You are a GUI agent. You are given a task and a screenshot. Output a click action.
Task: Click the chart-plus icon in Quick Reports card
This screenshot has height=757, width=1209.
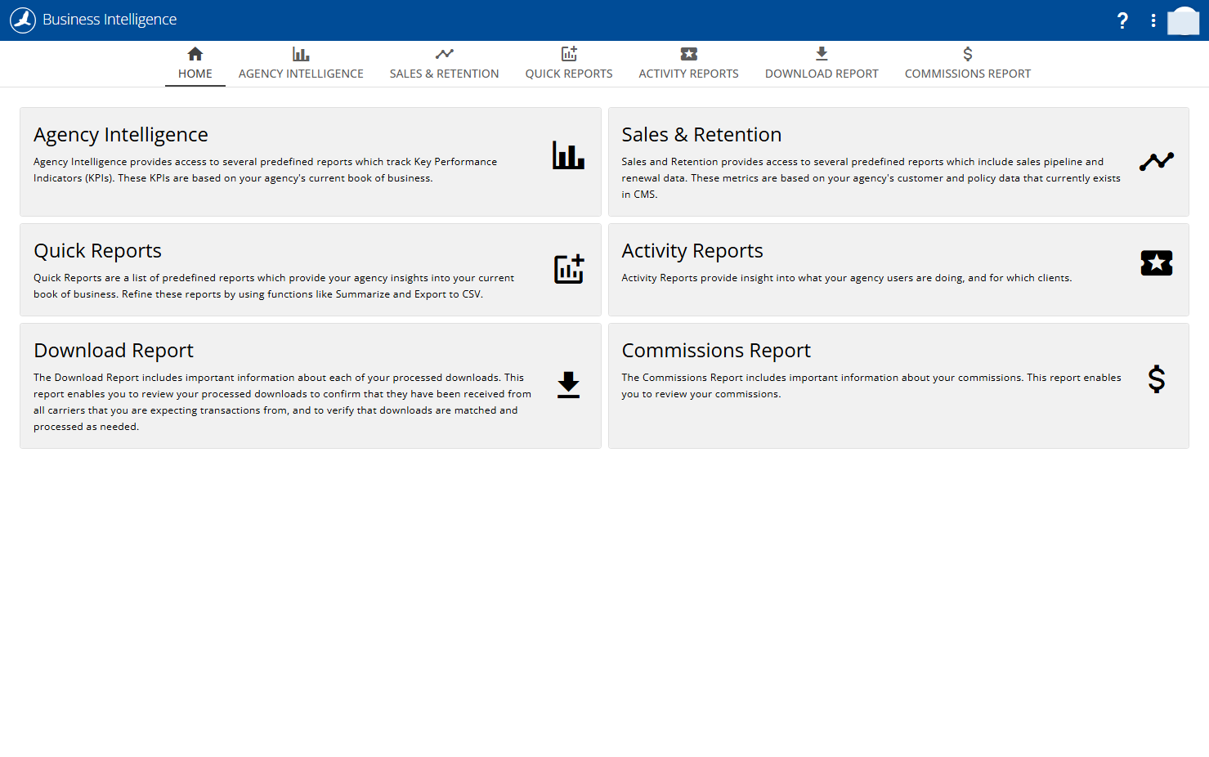(569, 269)
